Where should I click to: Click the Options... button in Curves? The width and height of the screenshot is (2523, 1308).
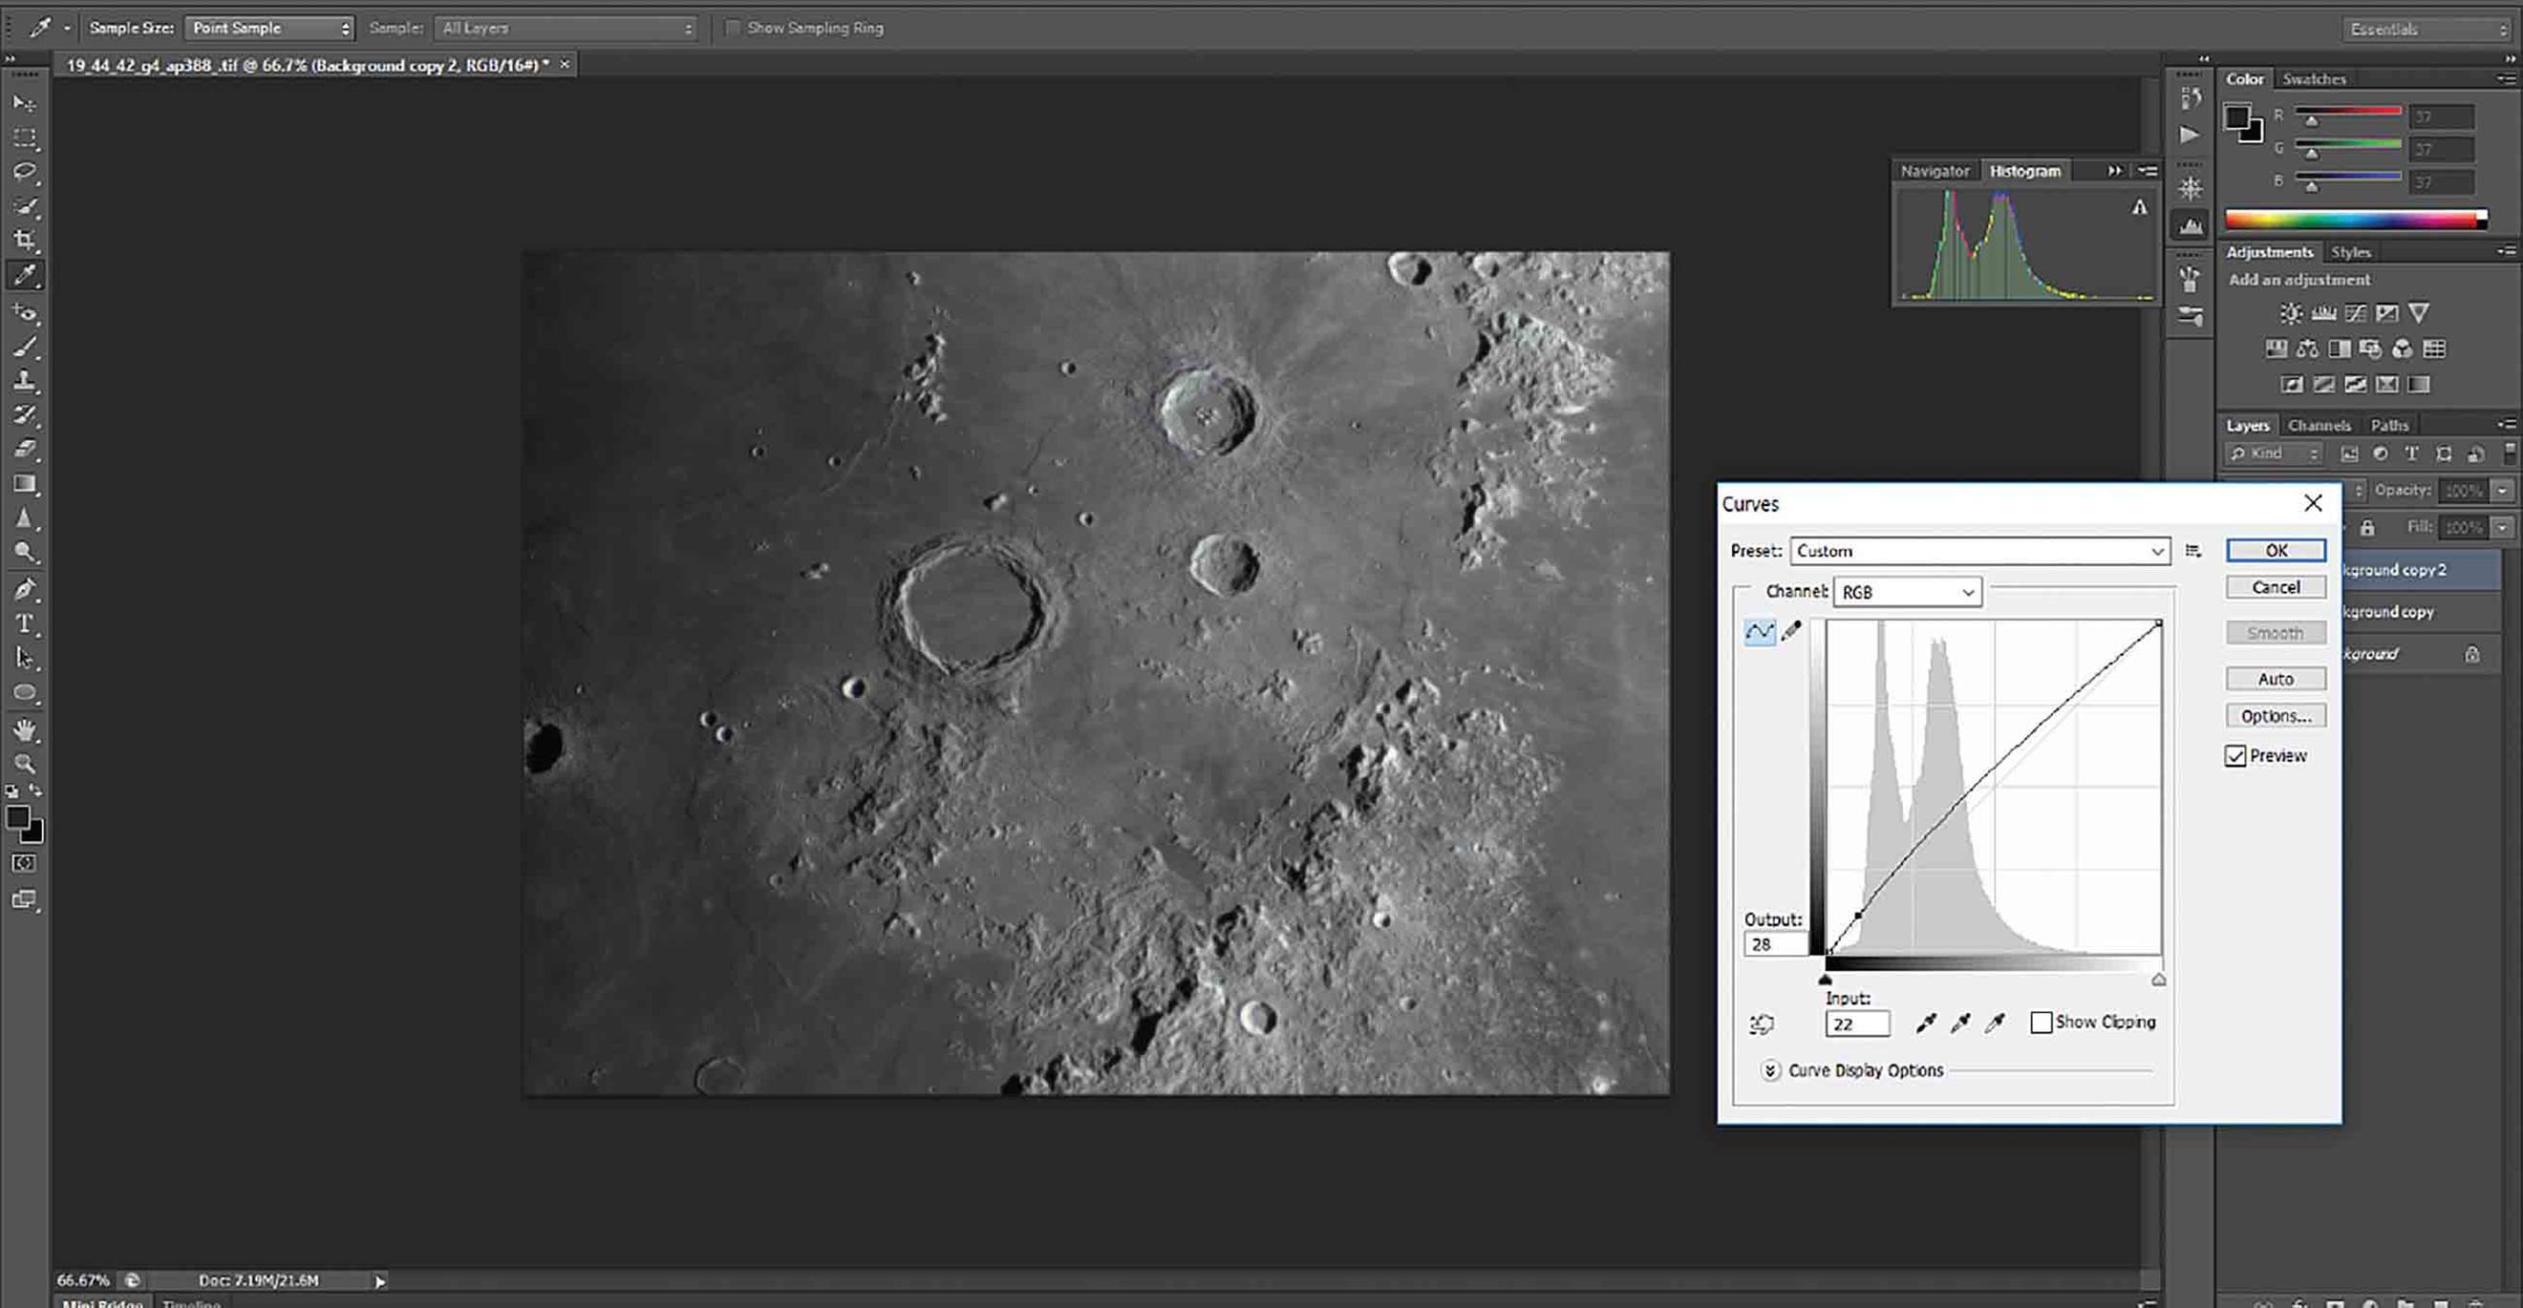(x=2276, y=716)
